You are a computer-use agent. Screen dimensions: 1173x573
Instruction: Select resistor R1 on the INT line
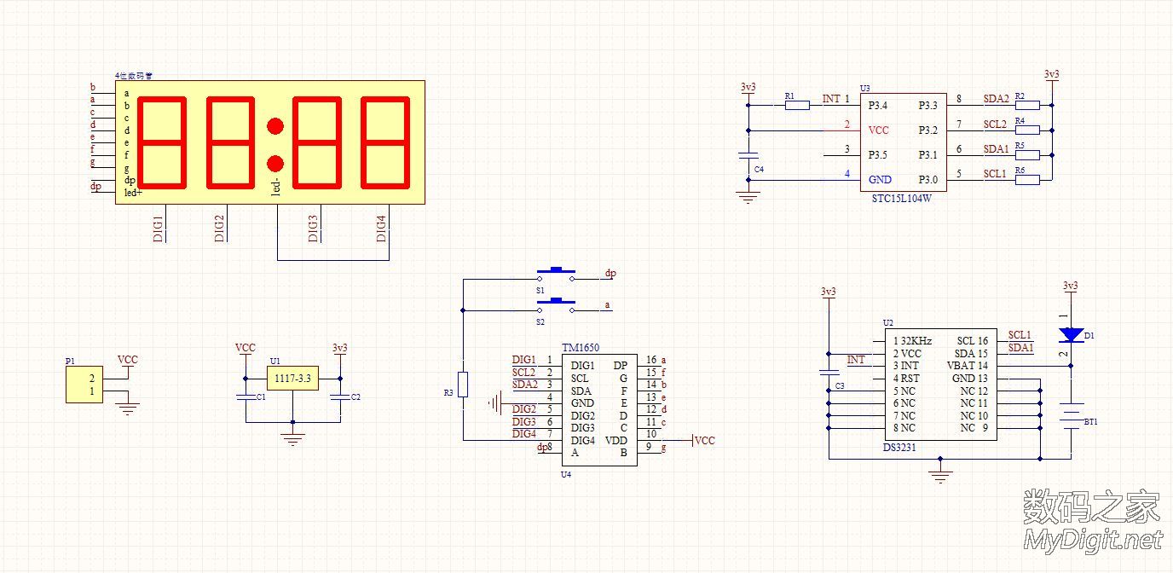click(x=797, y=106)
